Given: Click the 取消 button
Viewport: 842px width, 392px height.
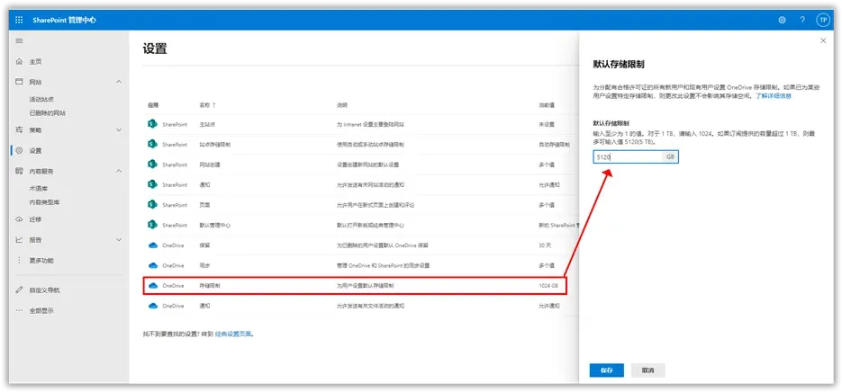Looking at the screenshot, I should [648, 370].
